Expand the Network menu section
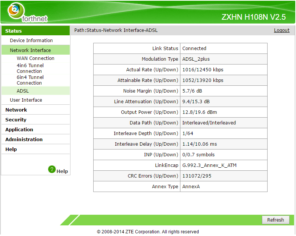The image size is (296, 236). click(x=16, y=110)
